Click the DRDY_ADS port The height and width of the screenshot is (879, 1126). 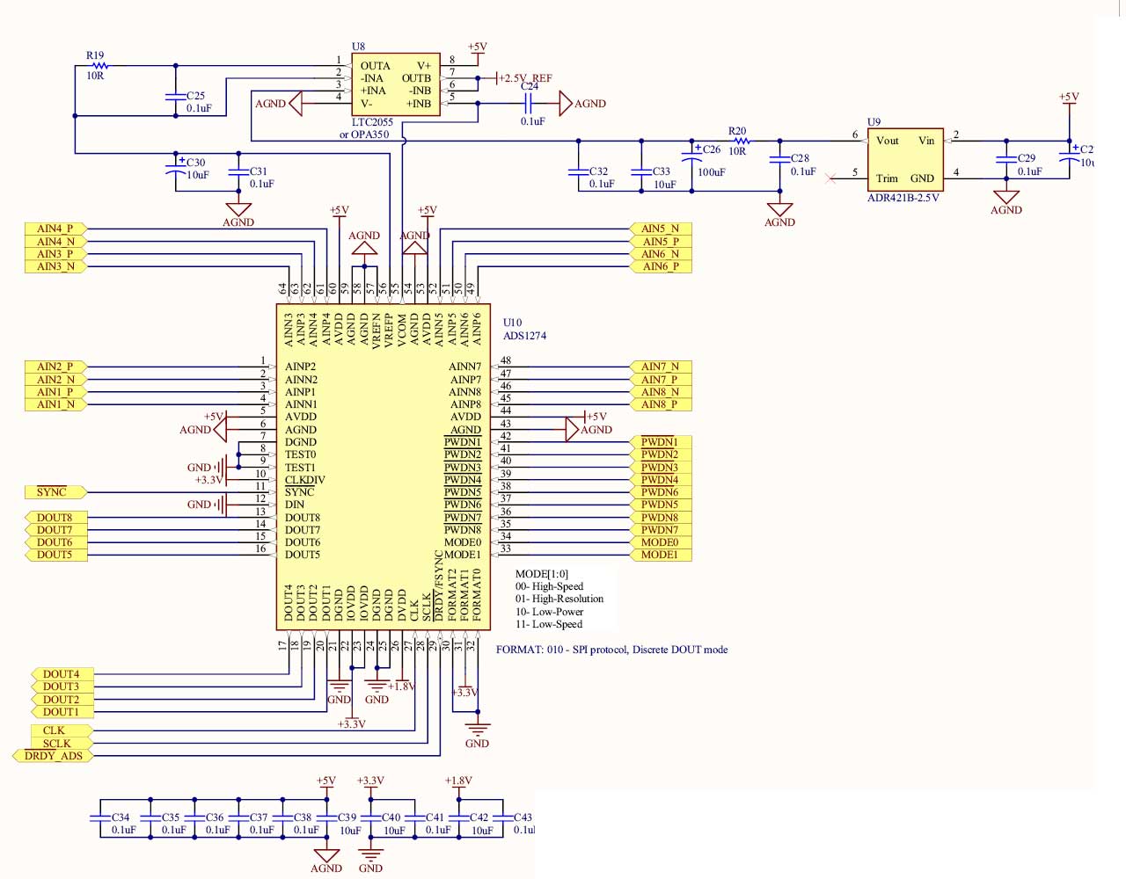pyautogui.click(x=54, y=756)
